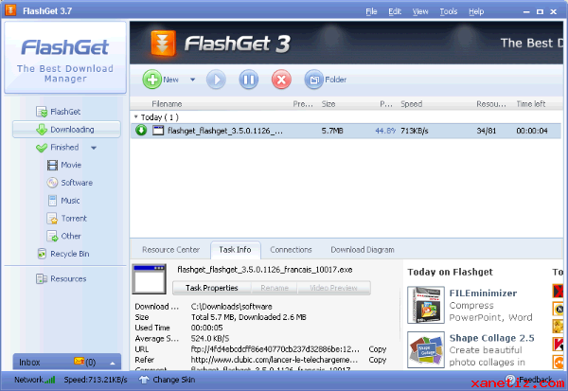Click the Torrent star icon

pyautogui.click(x=52, y=219)
